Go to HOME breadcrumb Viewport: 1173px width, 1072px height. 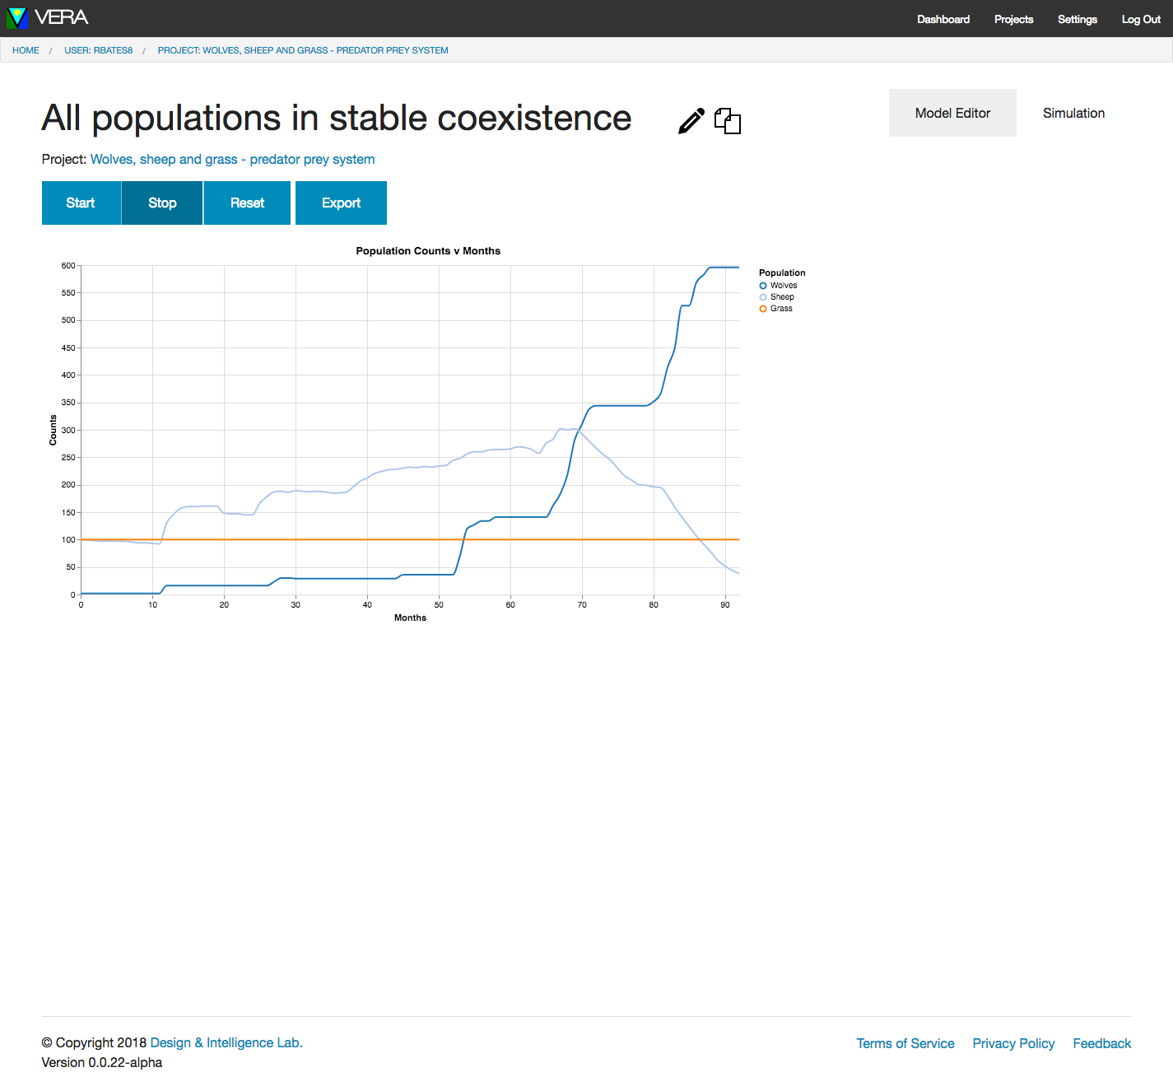click(x=26, y=50)
